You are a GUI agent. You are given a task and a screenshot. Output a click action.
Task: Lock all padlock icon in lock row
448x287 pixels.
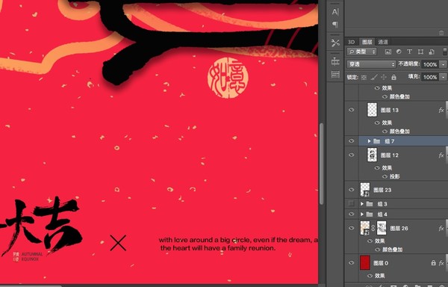pyautogui.click(x=393, y=77)
